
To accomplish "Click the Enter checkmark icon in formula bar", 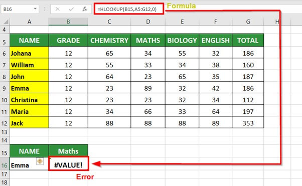I will [x=71, y=9].
